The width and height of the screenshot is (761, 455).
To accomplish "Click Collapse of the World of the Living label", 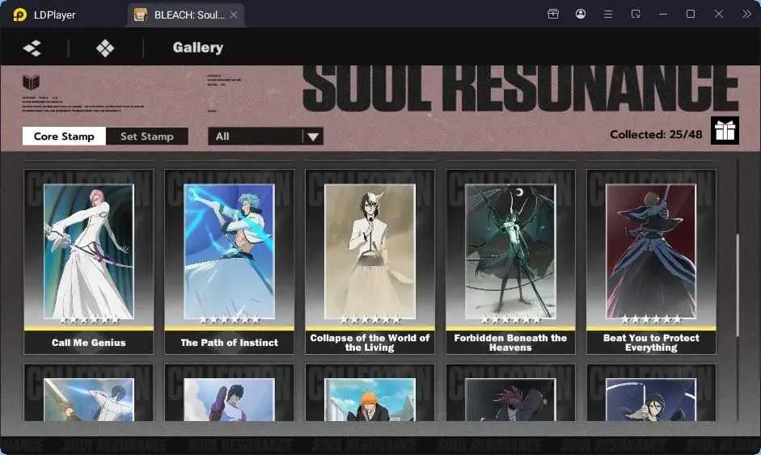I will pyautogui.click(x=370, y=343).
